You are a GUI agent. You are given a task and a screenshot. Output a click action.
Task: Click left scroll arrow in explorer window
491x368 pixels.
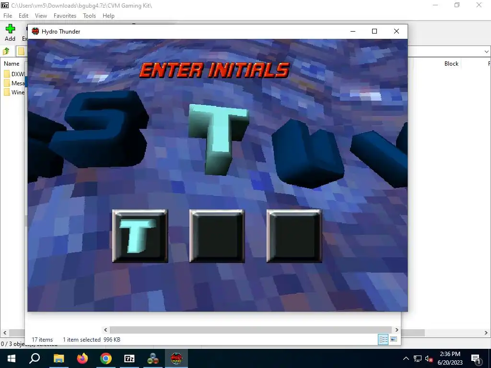coord(105,330)
